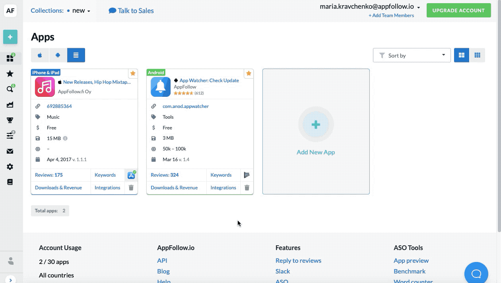Show all apps list filter
This screenshot has width=501, height=283.
click(x=76, y=55)
